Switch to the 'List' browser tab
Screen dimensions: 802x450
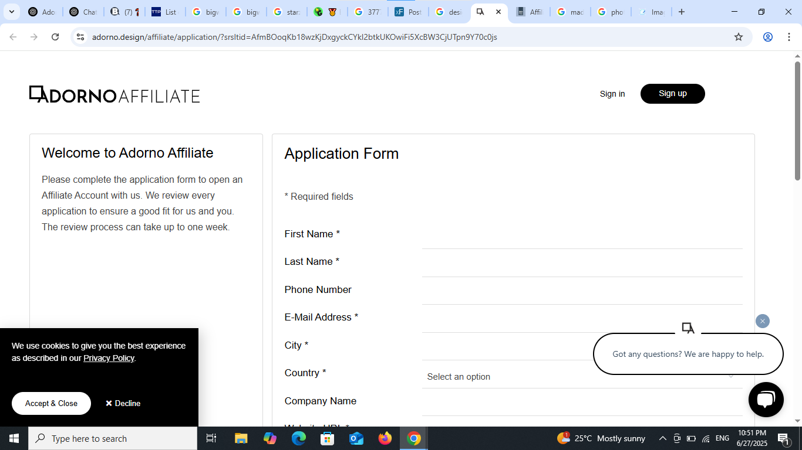click(x=165, y=12)
